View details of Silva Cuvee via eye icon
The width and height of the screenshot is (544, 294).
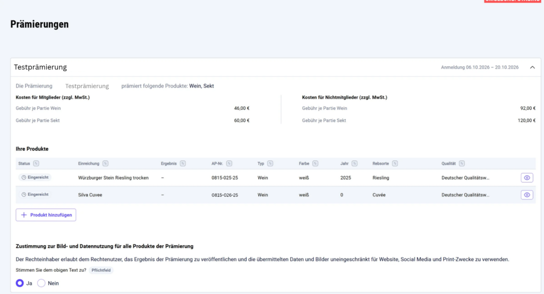[526, 195]
